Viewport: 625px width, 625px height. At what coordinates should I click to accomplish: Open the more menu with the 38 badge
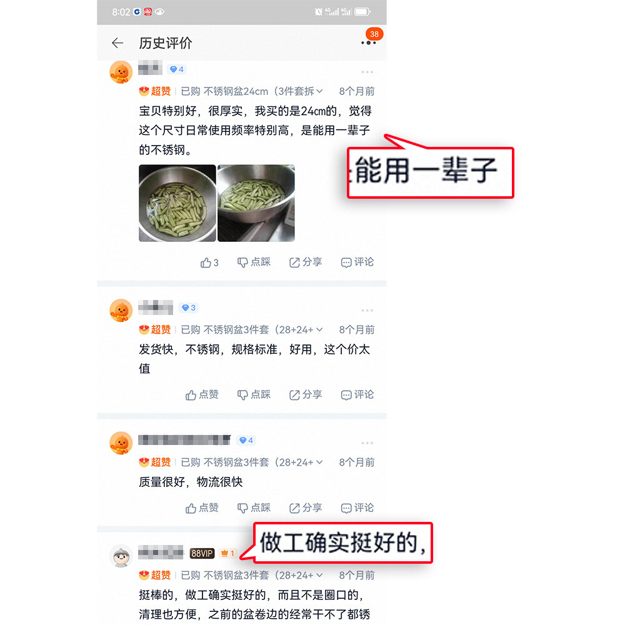[x=369, y=42]
